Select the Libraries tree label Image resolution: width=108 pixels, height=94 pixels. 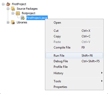[x=22, y=22]
